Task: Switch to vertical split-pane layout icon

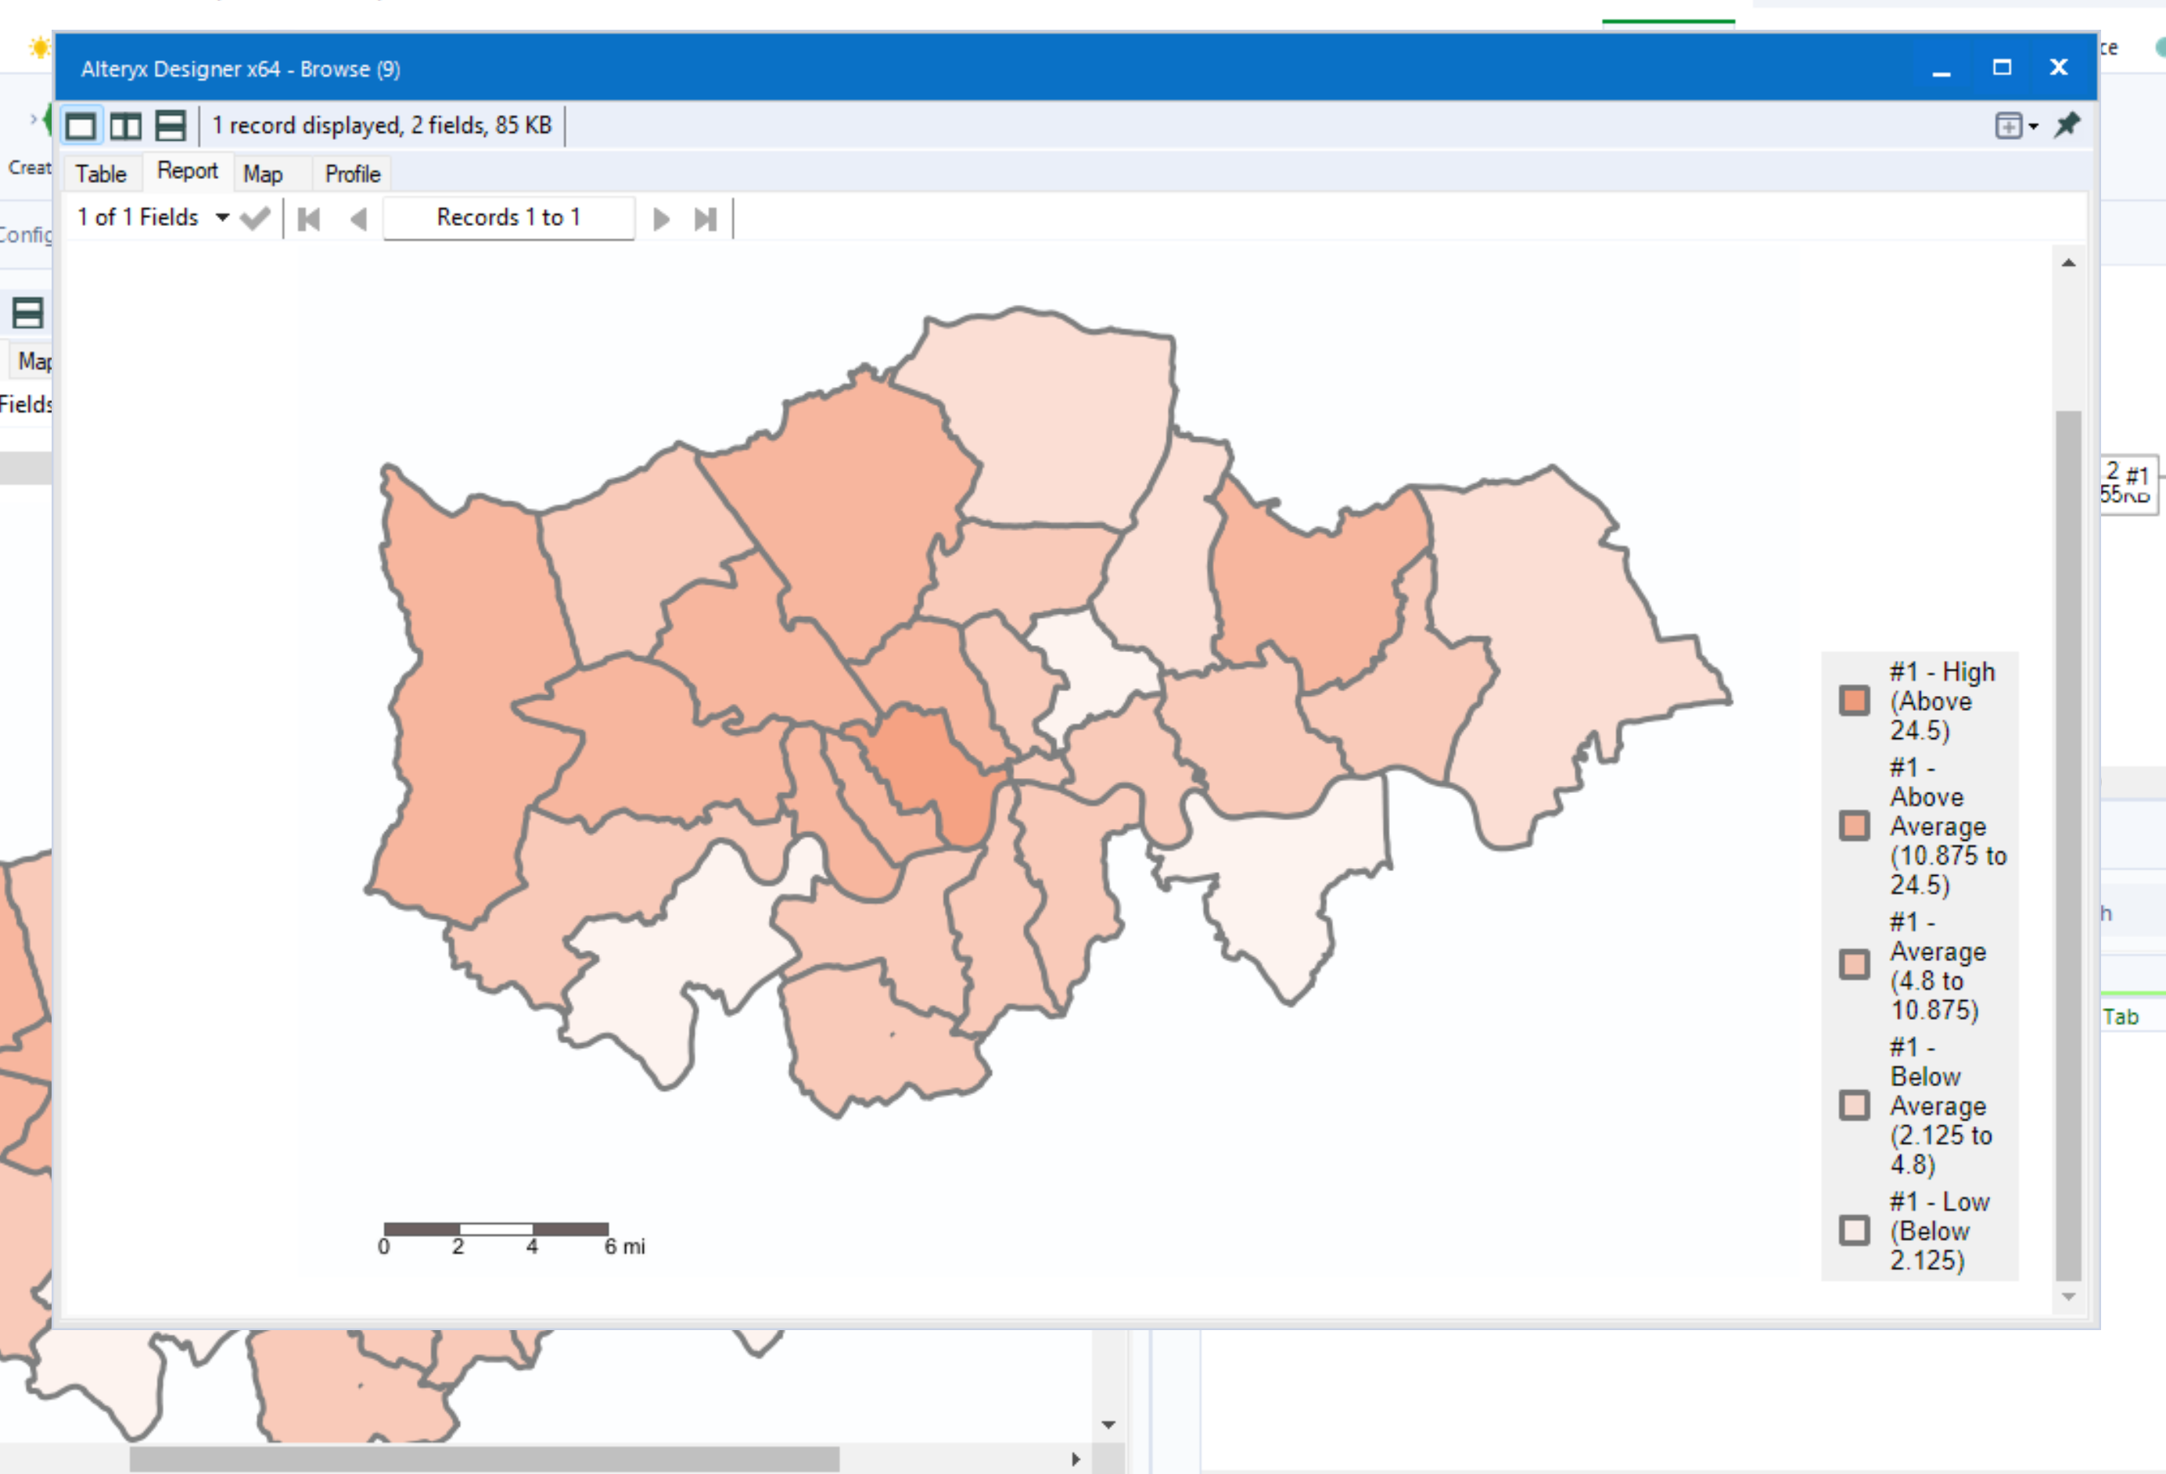Action: [x=126, y=125]
